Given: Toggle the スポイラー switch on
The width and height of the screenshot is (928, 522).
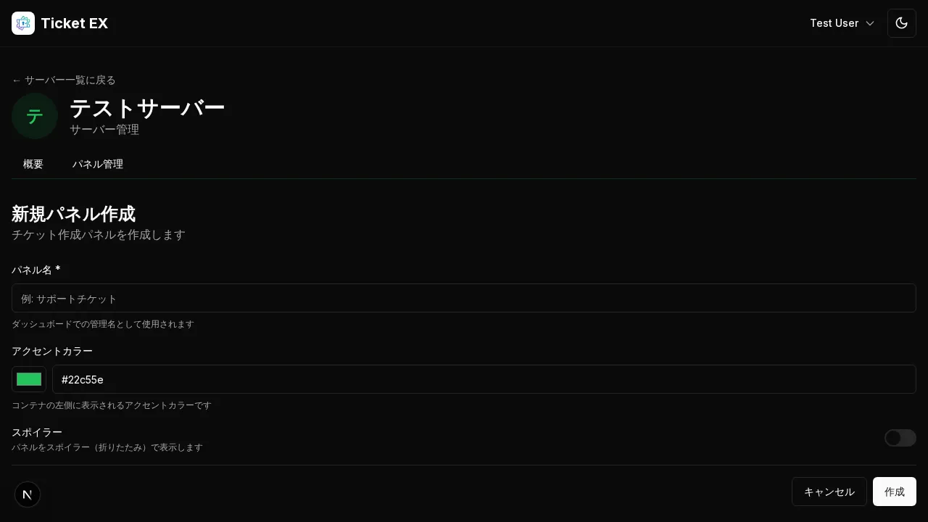Looking at the screenshot, I should coord(900,438).
